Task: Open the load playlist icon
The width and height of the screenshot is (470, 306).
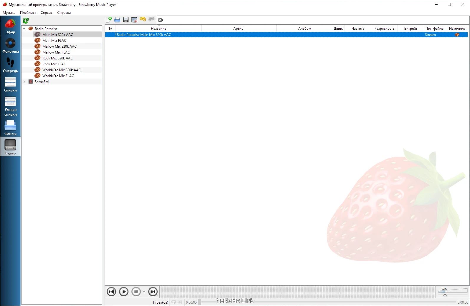Action: [x=117, y=20]
